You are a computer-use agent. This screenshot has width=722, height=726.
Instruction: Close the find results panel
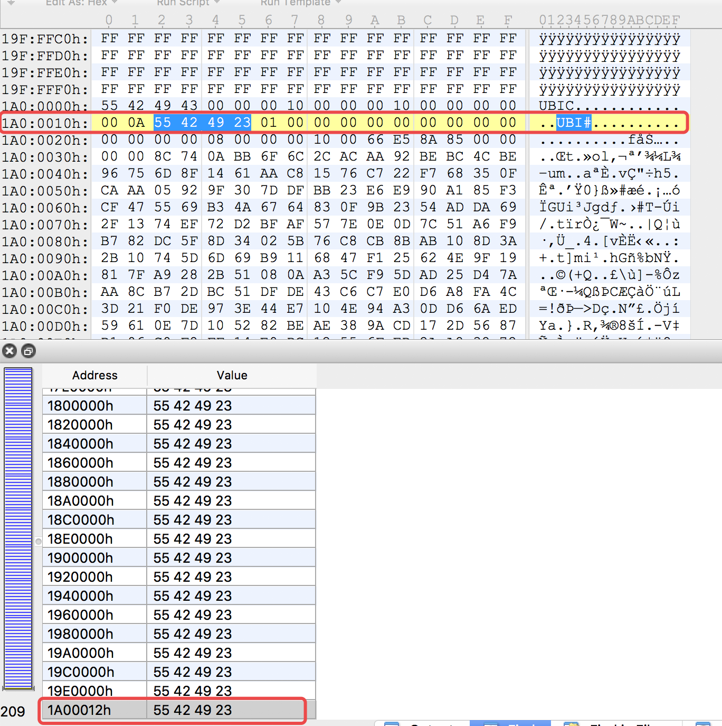(9, 351)
